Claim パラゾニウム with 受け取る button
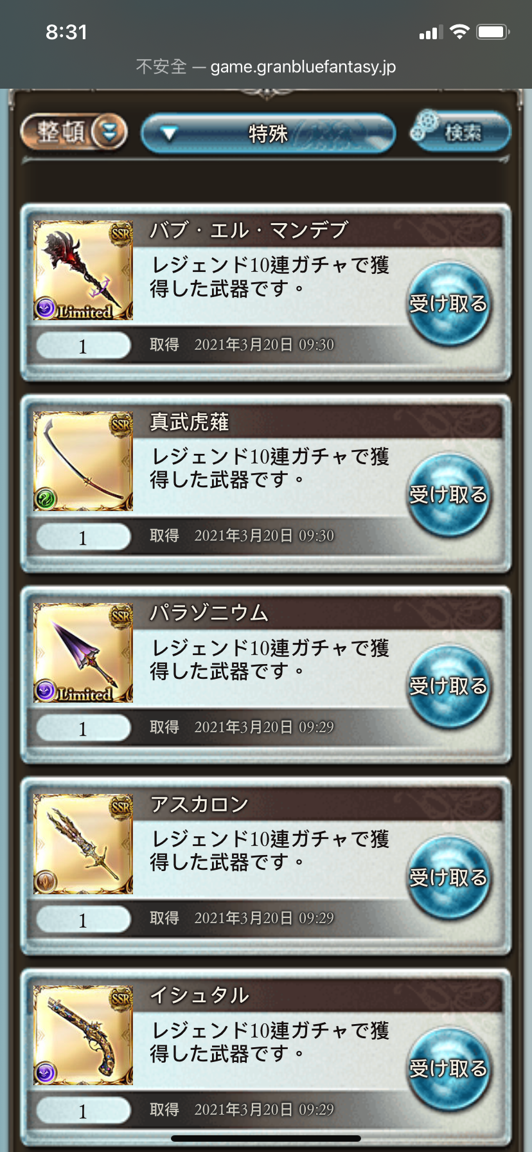This screenshot has width=532, height=1152. point(448,685)
